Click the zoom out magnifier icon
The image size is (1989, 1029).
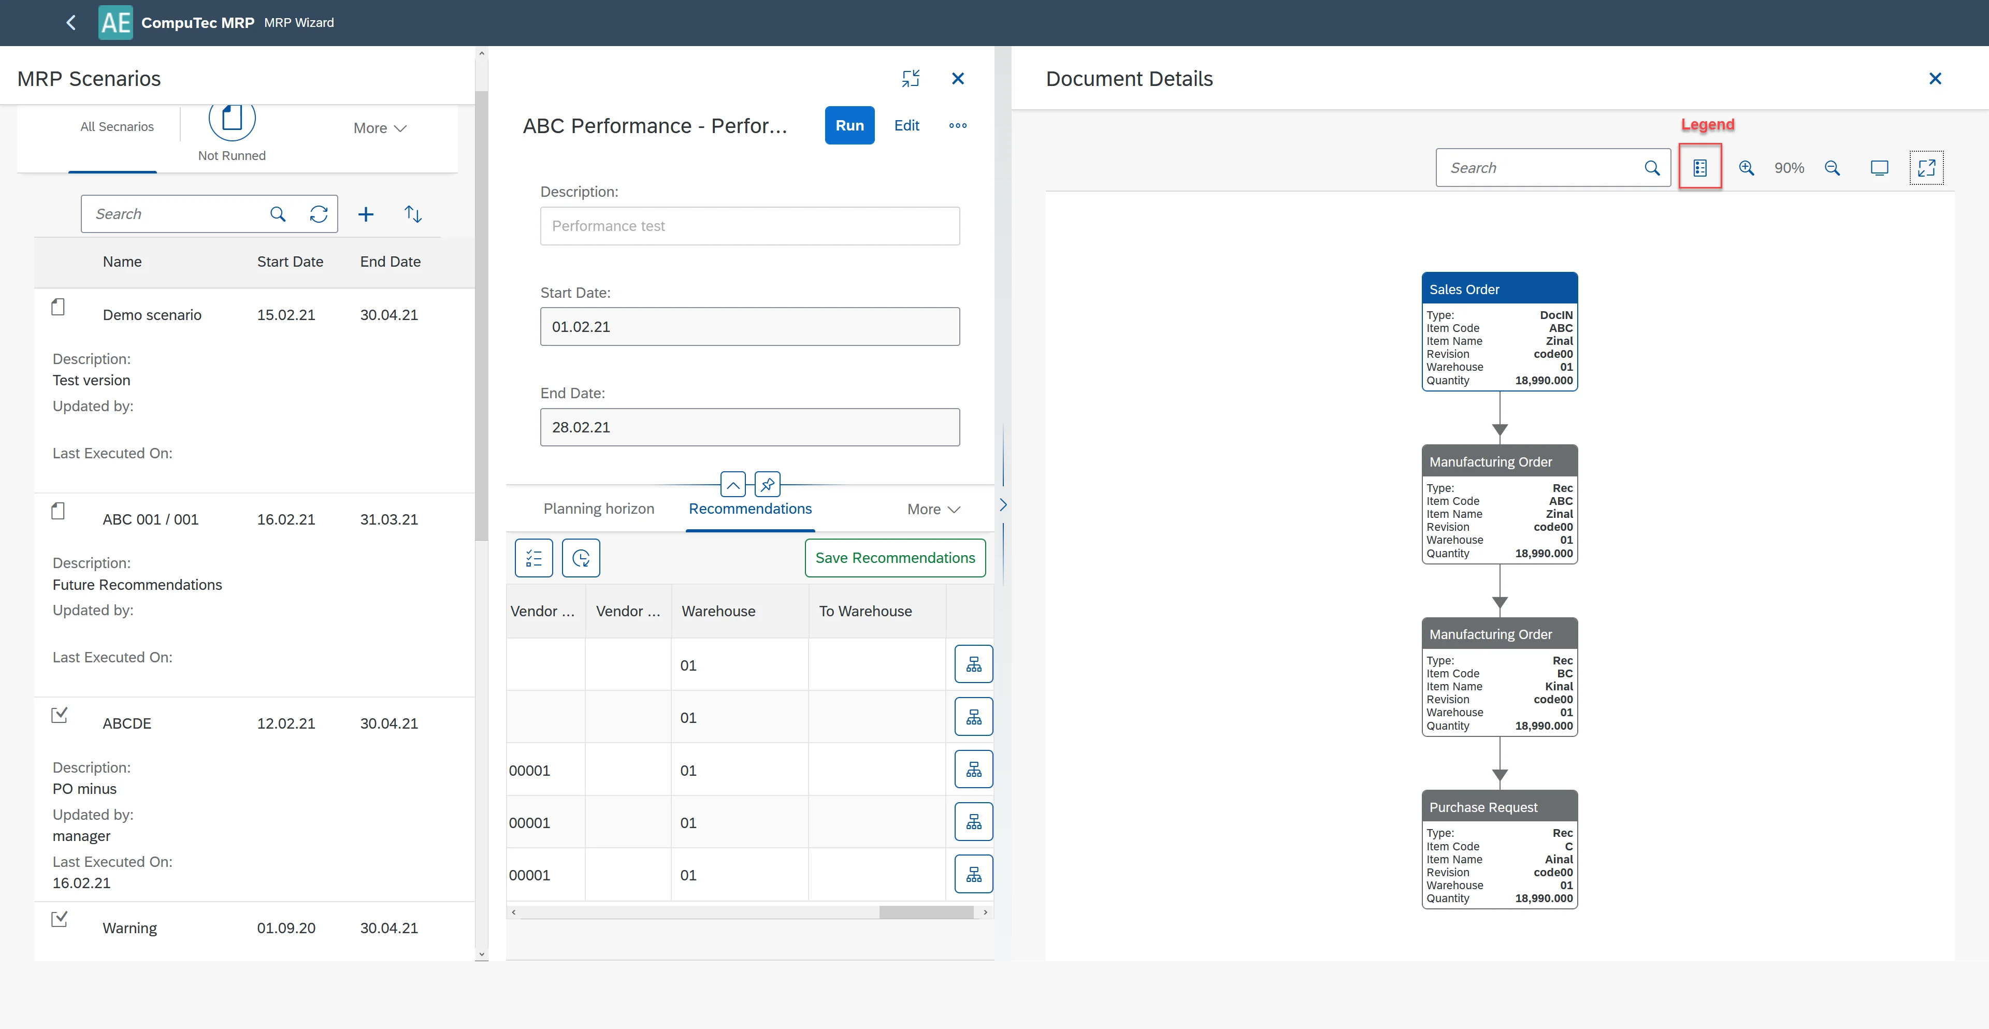(x=1832, y=167)
